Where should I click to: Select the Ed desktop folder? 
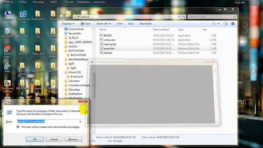click(x=38, y=33)
